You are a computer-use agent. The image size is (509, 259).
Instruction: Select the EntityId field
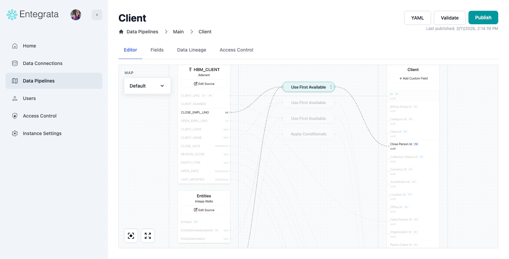(x=204, y=222)
